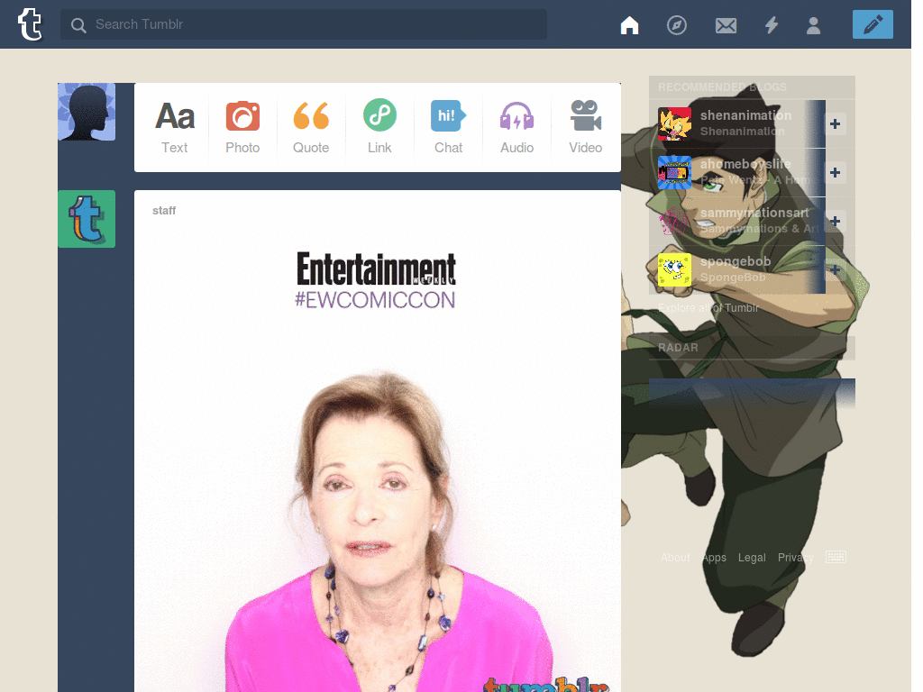Open the Account person icon

pos(814,25)
